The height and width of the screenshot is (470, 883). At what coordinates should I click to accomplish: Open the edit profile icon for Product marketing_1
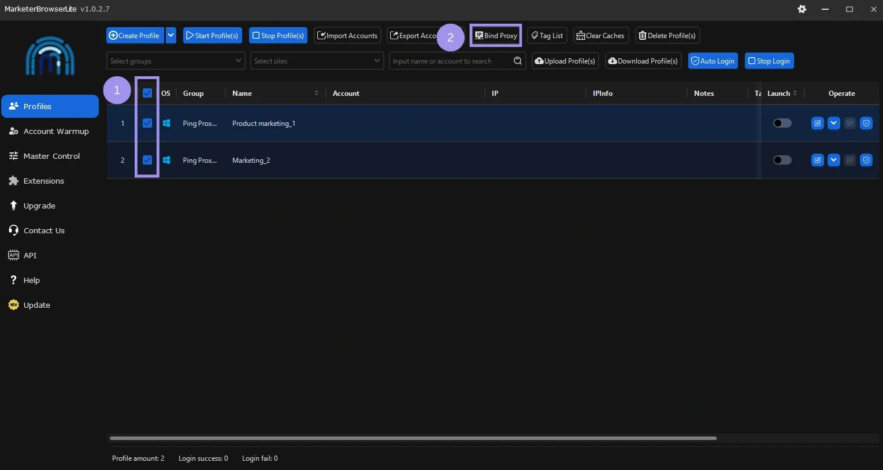pyautogui.click(x=817, y=123)
